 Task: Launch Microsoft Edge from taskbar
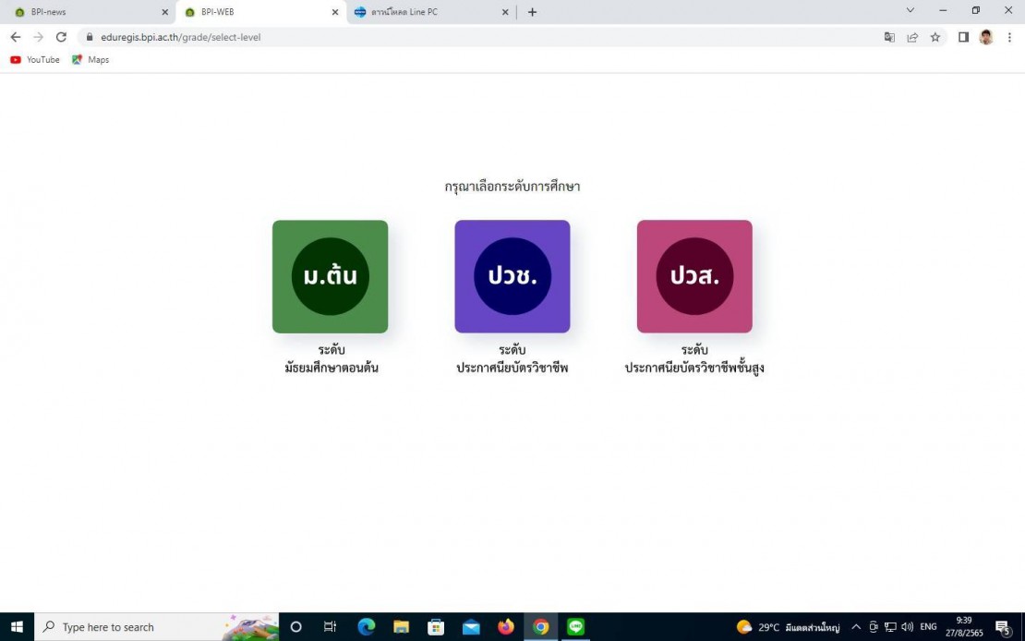[x=366, y=626]
